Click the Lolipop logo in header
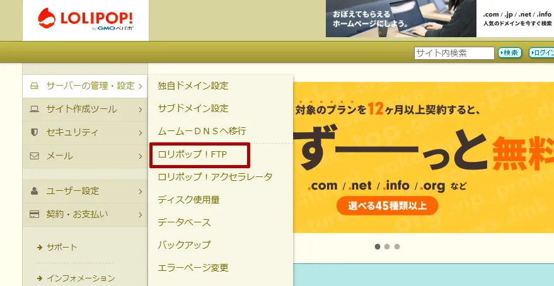554x286 pixels. click(x=85, y=20)
